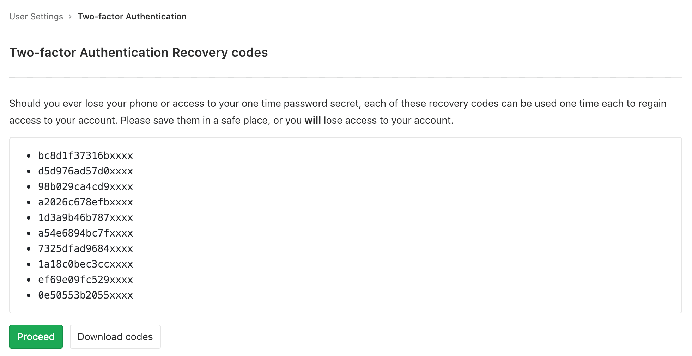Select recovery code 7325dfad9684xxxx

point(86,248)
